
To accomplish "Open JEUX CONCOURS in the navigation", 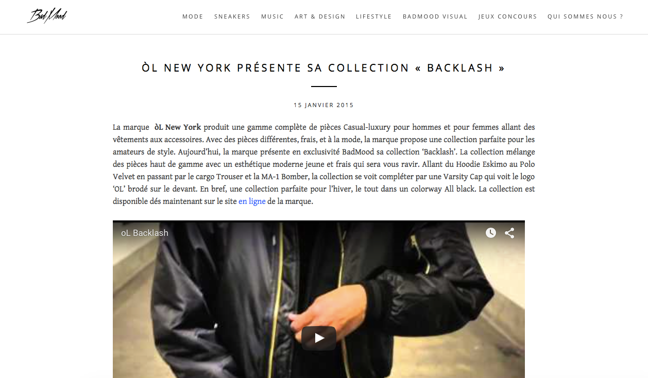I will pos(507,16).
